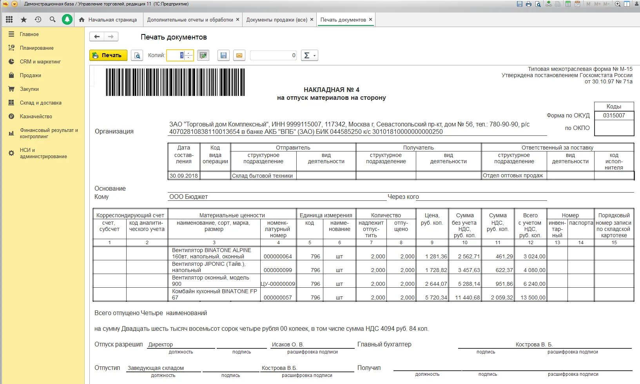640x384 pixels.
Task: Decrease copies with the down stepper arrow
Action: click(189, 58)
